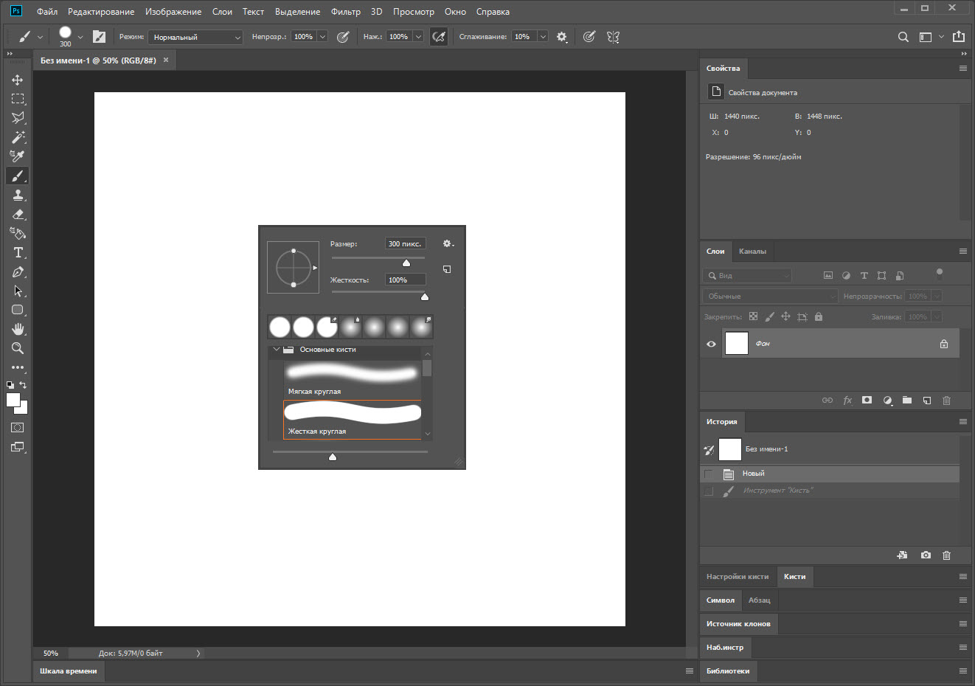
Task: Open the tool preset picker arrow
Action: coord(40,37)
